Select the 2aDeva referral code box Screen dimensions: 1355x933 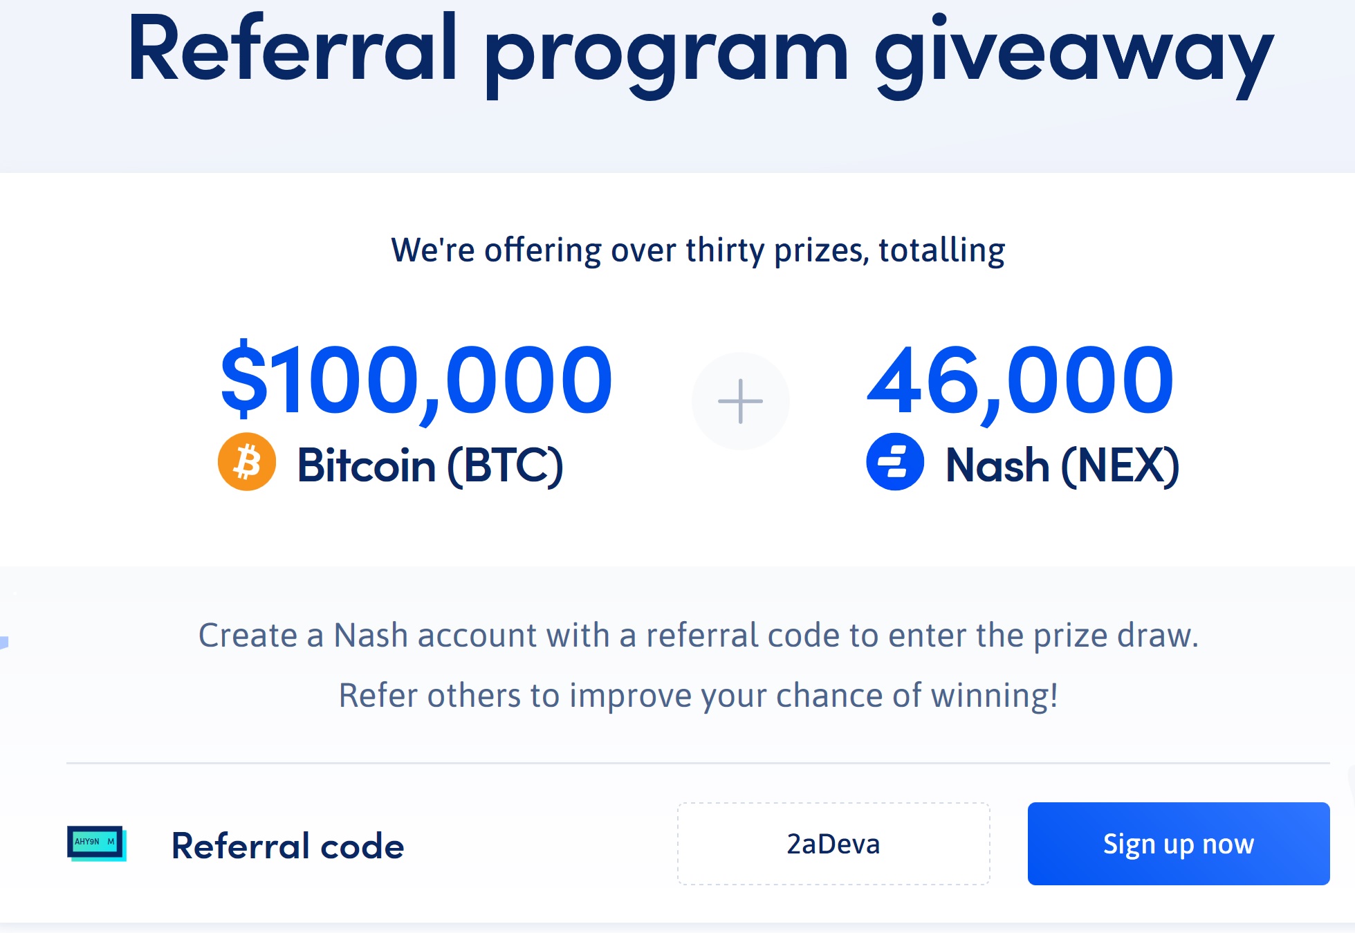pyautogui.click(x=833, y=844)
